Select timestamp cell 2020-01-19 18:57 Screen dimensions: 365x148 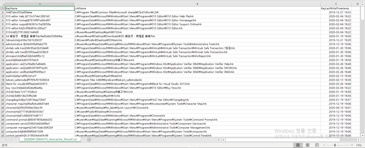click(336, 100)
